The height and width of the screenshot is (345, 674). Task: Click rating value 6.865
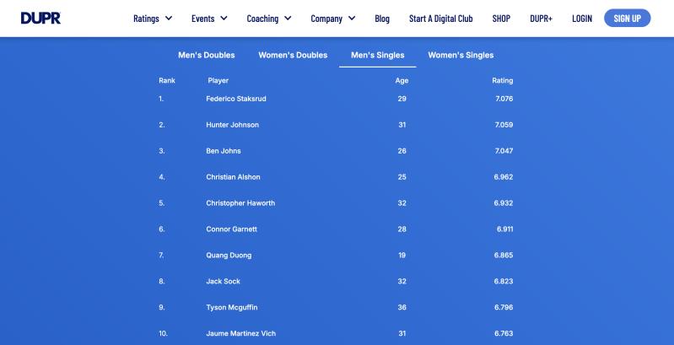(x=504, y=255)
